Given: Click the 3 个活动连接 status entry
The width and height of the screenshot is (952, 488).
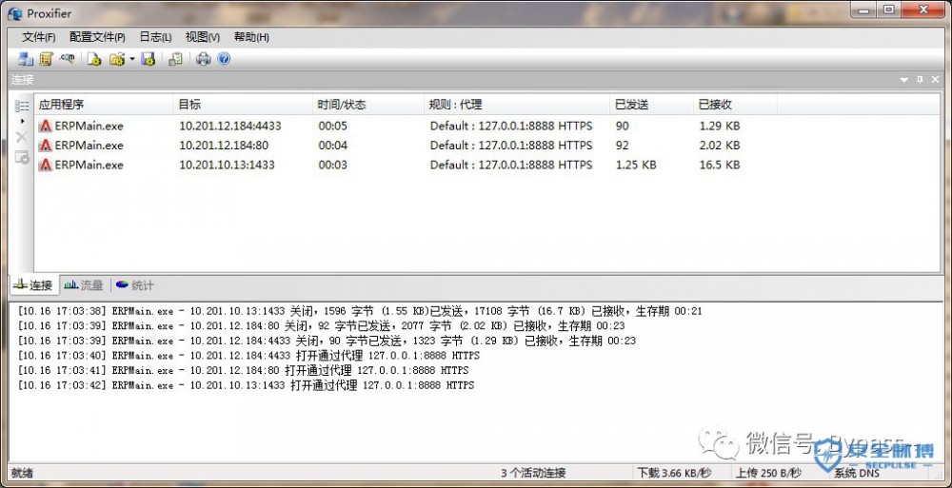Looking at the screenshot, I should [x=534, y=473].
